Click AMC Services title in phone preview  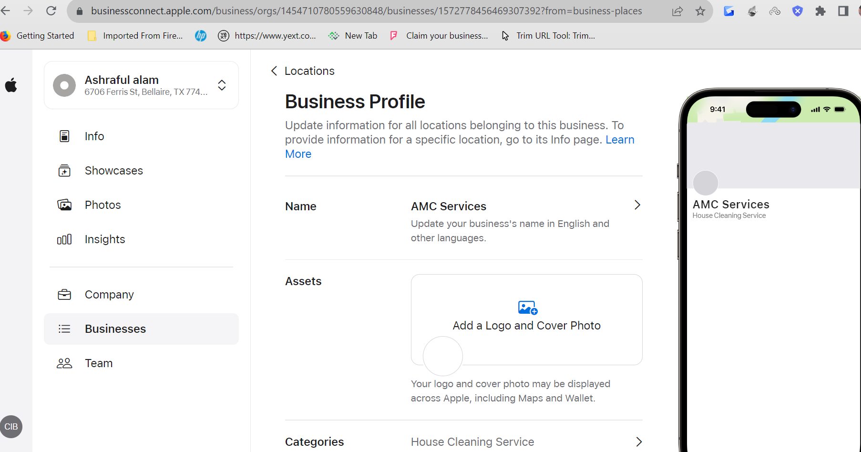pos(731,205)
